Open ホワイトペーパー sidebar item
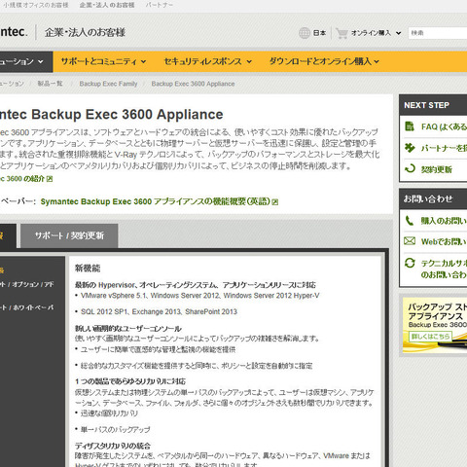467x467 pixels. pyautogui.click(x=26, y=307)
